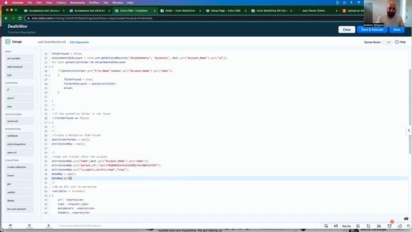
Task: Select the 'info' snippet block
Action: point(19,75)
